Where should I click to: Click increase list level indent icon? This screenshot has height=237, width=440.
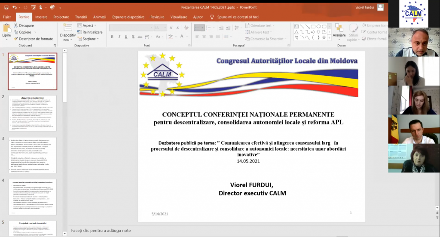coord(228,28)
